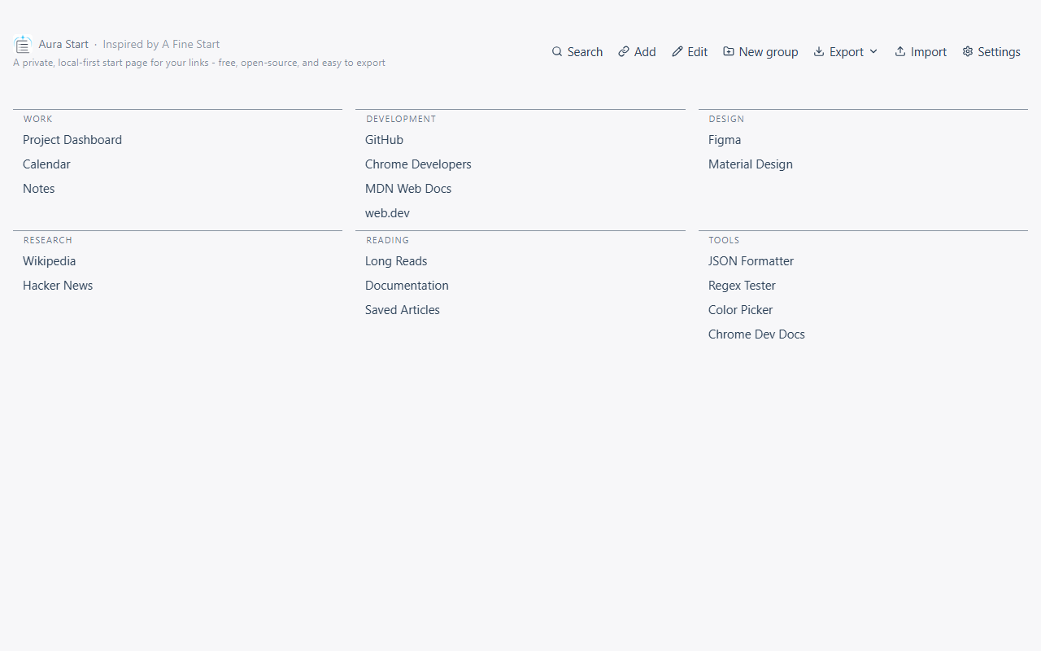The height and width of the screenshot is (651, 1041).
Task: Click the DEVELOPMENT group heading
Action: coord(401,119)
